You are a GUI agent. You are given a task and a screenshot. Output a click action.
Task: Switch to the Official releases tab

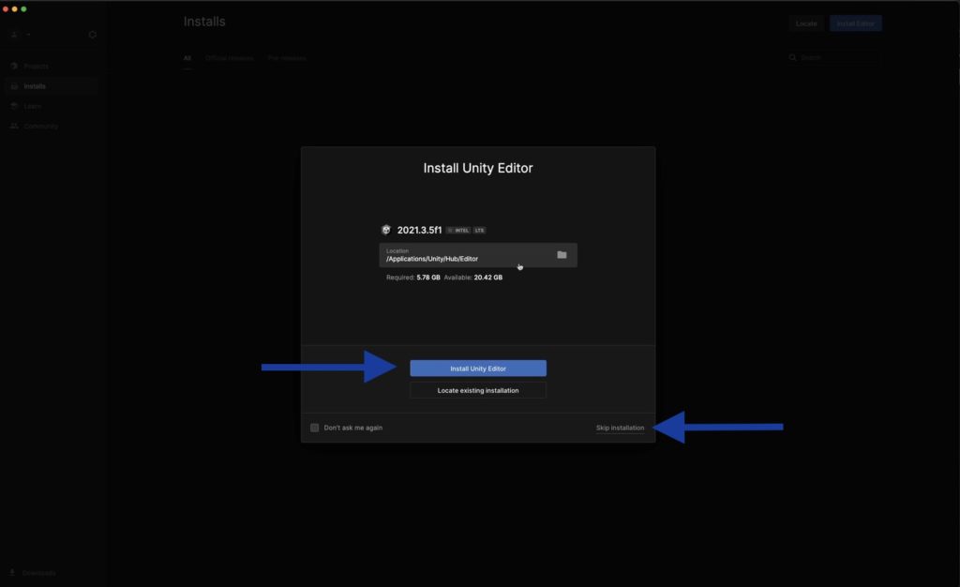tap(230, 58)
